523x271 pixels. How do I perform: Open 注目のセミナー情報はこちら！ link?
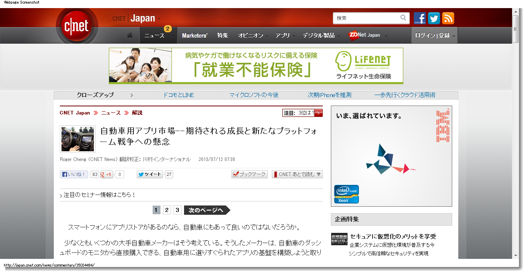tap(100, 195)
